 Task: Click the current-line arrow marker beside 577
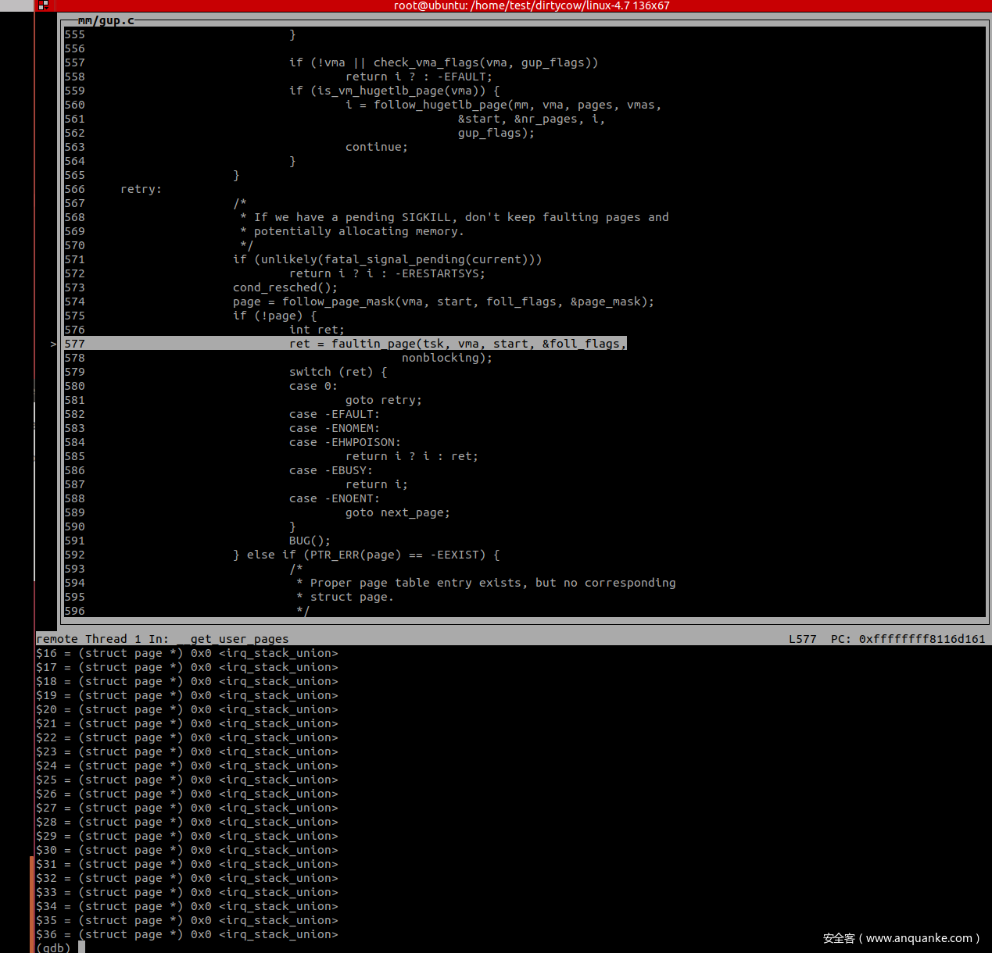pyautogui.click(x=53, y=344)
